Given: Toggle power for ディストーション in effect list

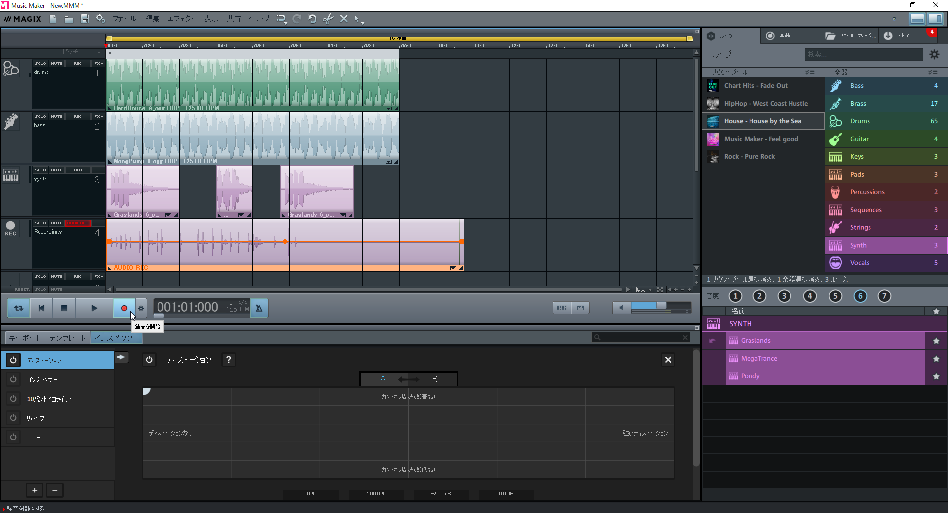Looking at the screenshot, I should 13,360.
